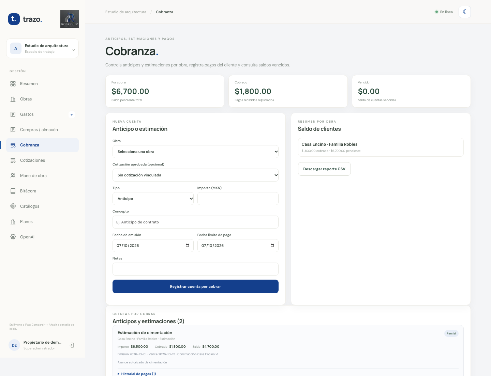Click the trazo logo icon
The height and width of the screenshot is (376, 491).
pos(14,19)
